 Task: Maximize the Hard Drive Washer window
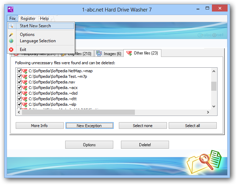(207, 8)
